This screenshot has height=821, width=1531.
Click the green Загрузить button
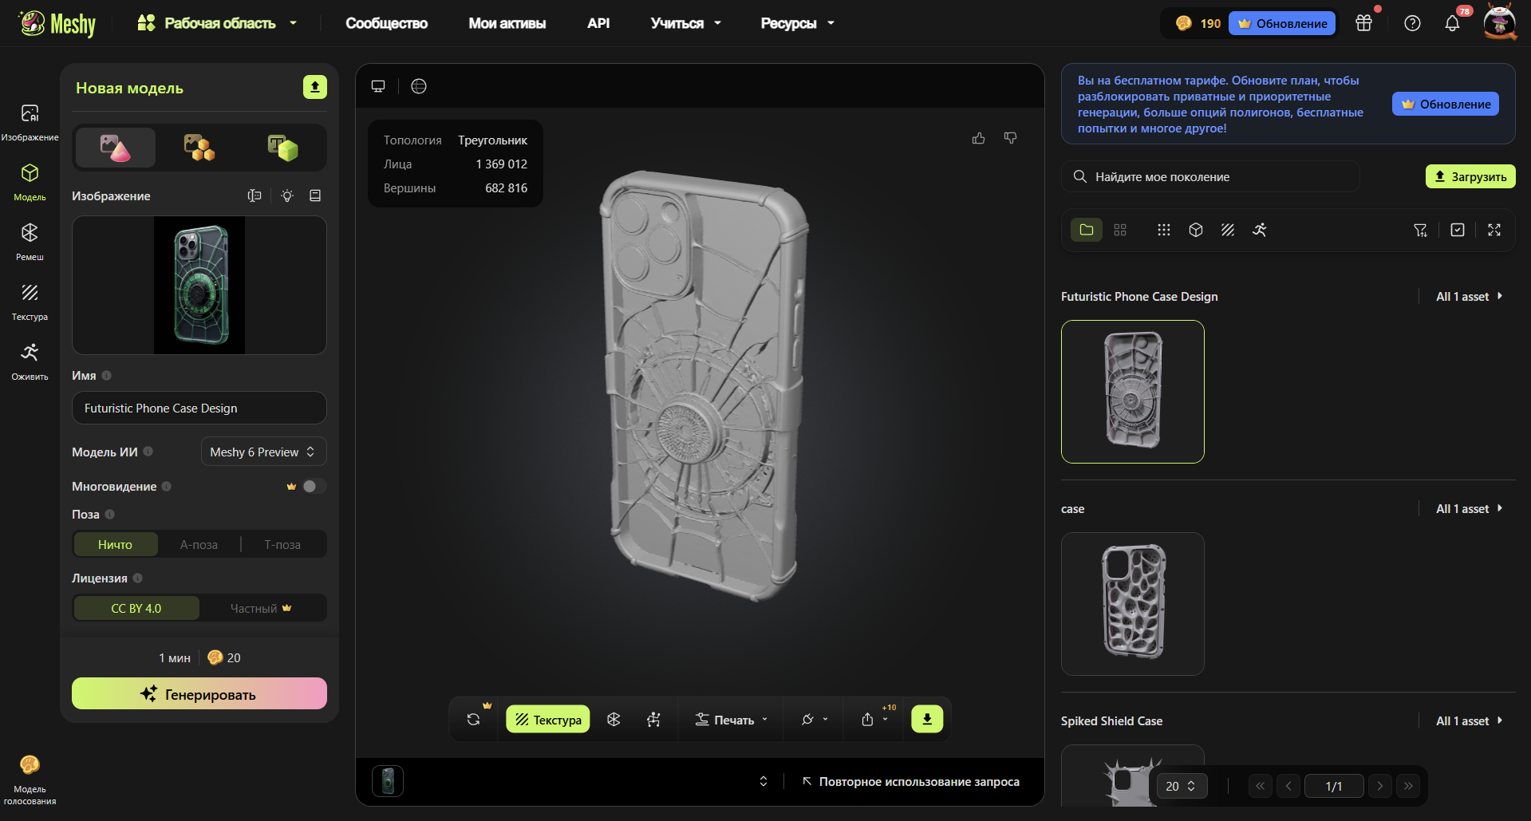1470,176
